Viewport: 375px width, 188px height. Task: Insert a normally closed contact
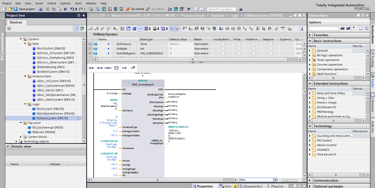pos(100,68)
